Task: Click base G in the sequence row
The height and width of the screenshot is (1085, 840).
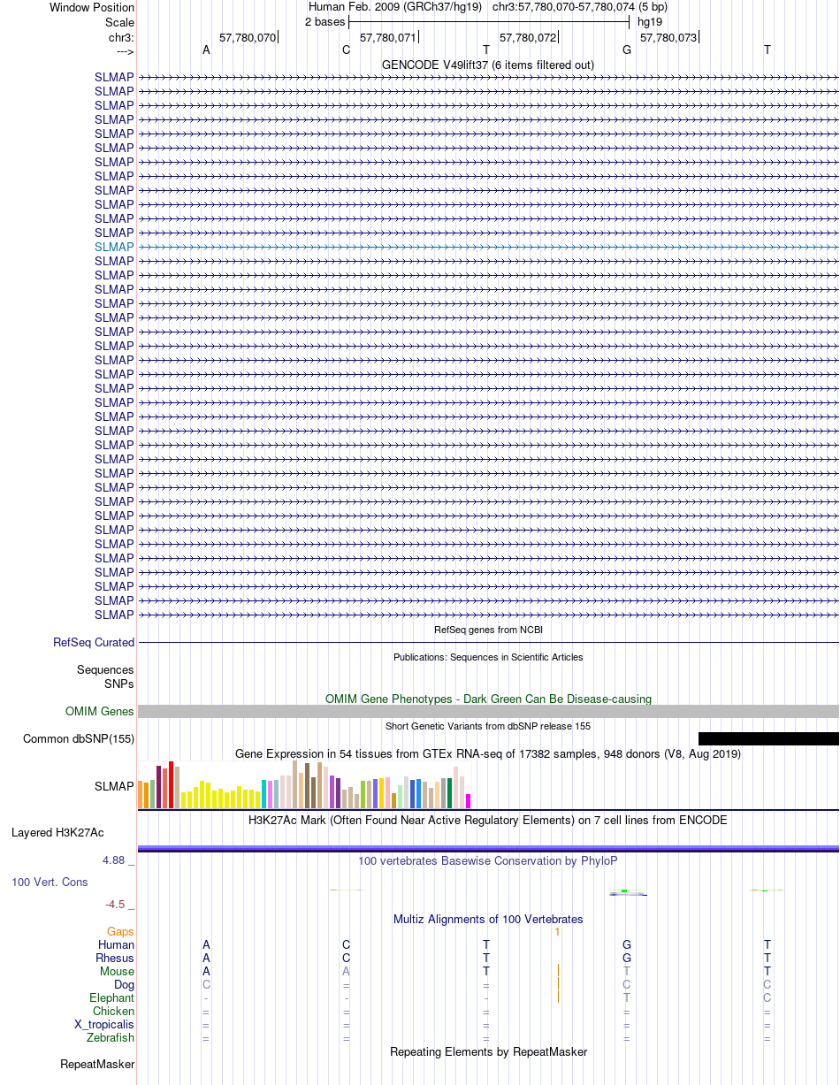Action: point(627,50)
